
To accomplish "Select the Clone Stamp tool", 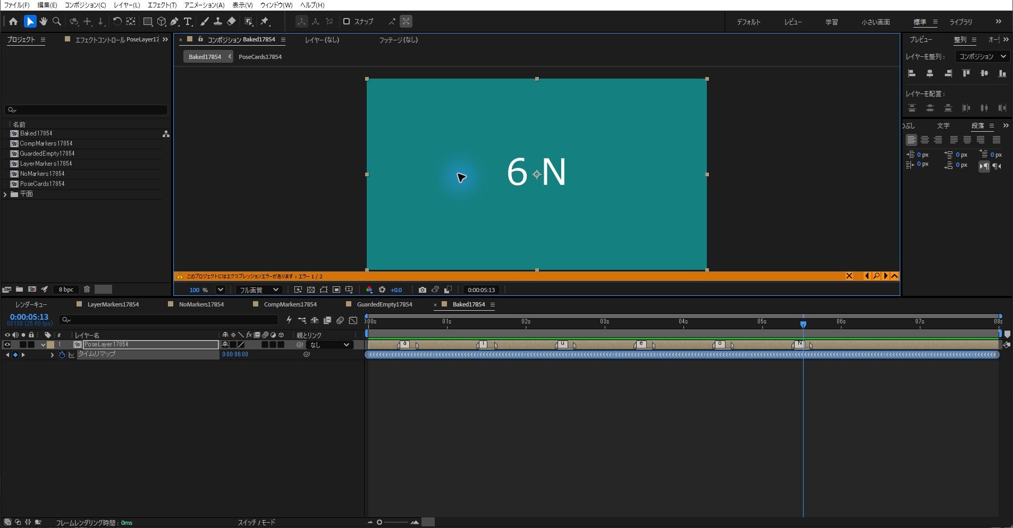I will (x=217, y=21).
